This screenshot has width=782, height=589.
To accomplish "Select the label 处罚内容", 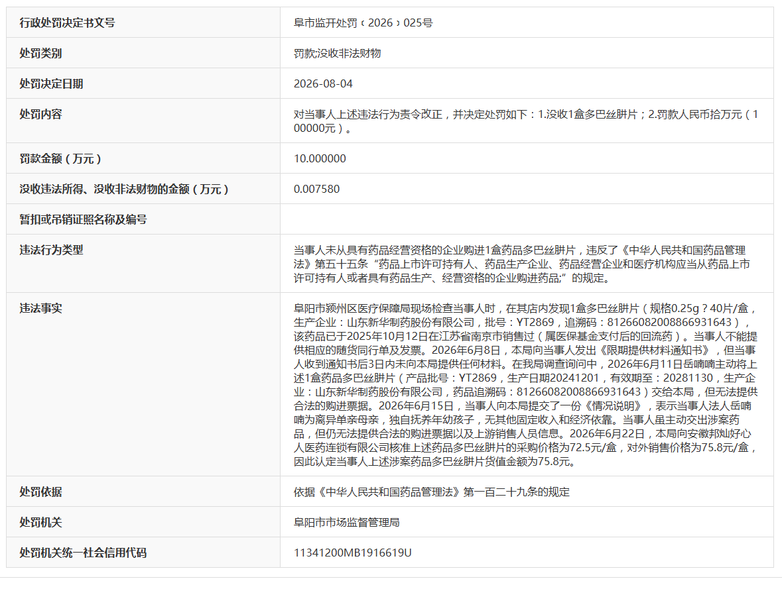I will (x=40, y=114).
